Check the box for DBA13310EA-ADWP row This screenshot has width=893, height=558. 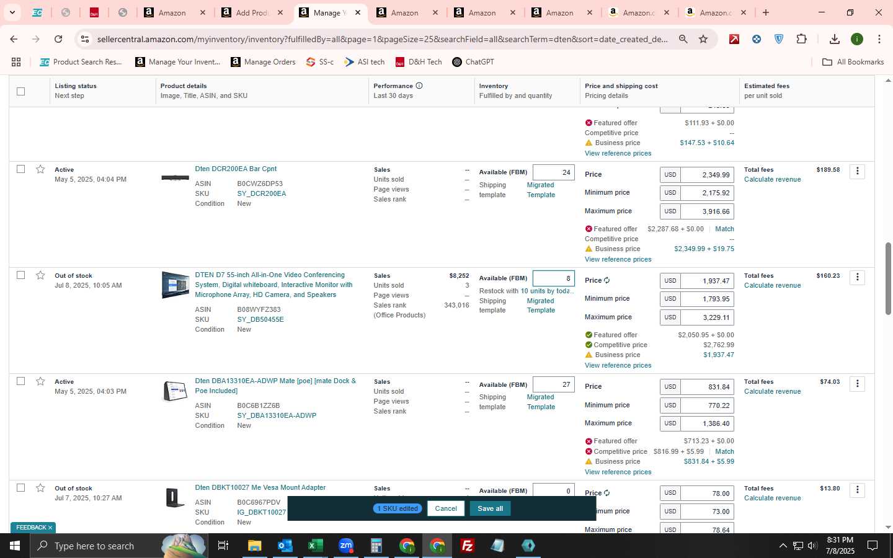coord(20,381)
